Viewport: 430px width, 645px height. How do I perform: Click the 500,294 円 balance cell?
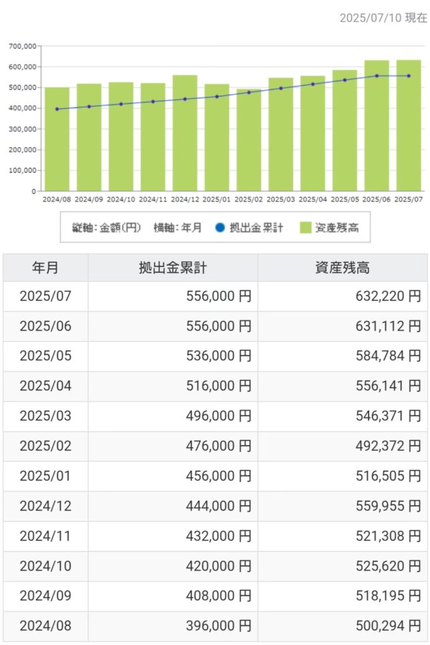(342, 625)
